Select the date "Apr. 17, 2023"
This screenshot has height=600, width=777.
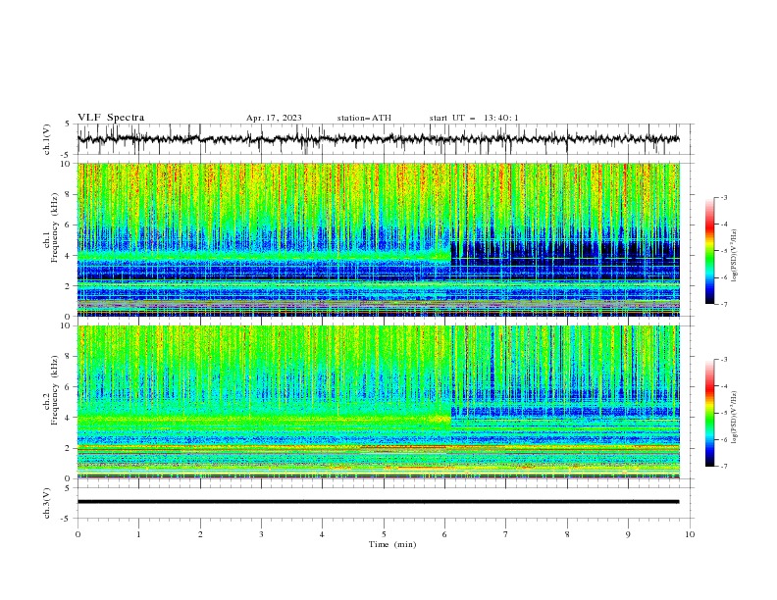274,118
